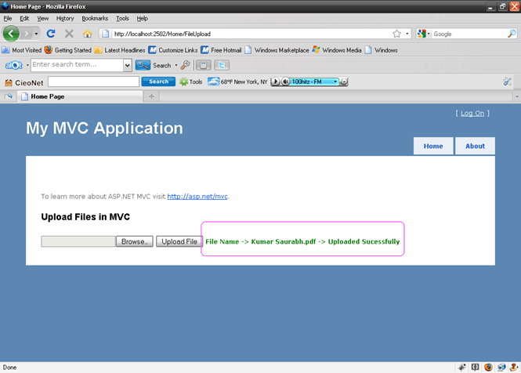Open the Latest Headlines feed bookmark
Screen dimensions: 521x373
click(120, 50)
